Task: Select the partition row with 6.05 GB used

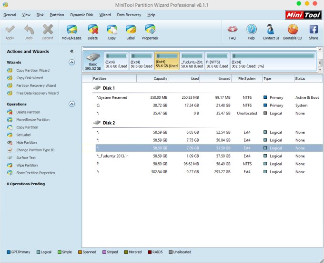Action: [x=209, y=132]
